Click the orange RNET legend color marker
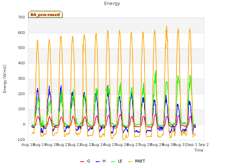The image size is (225, 168). click(130, 162)
